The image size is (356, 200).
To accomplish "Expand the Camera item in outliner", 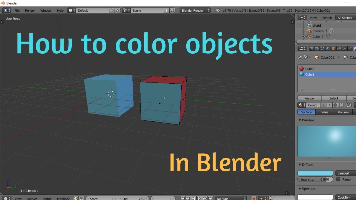I will [303, 31].
